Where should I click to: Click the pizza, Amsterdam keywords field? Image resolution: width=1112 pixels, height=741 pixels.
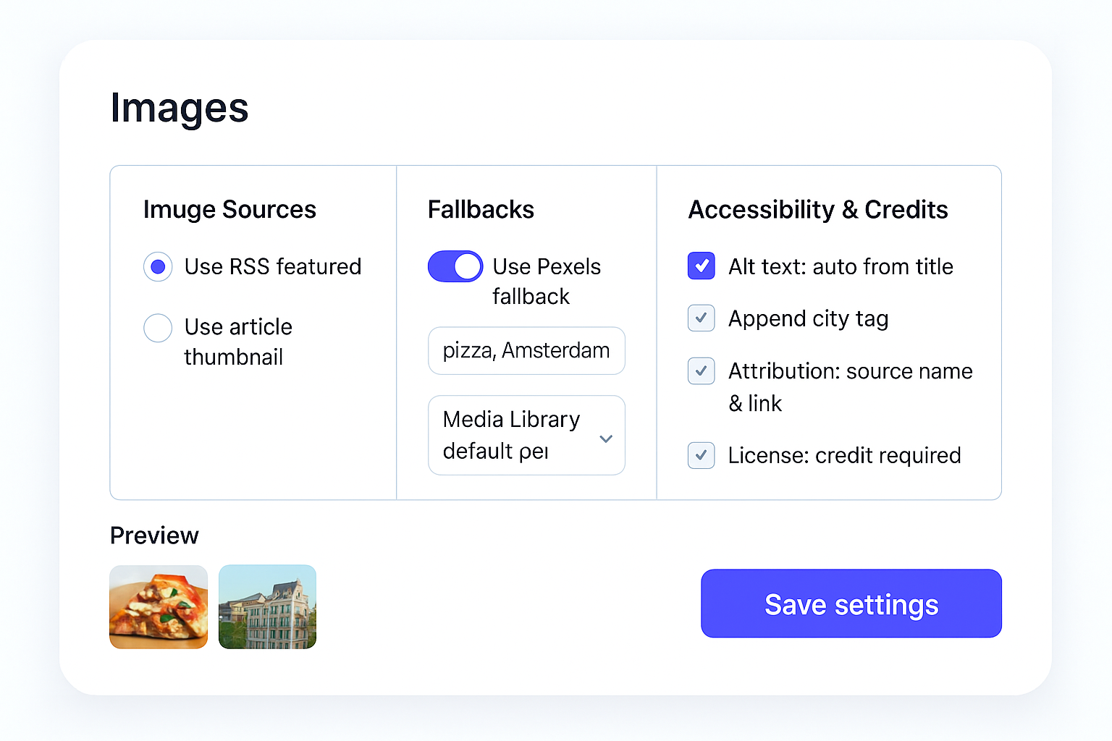pos(526,351)
